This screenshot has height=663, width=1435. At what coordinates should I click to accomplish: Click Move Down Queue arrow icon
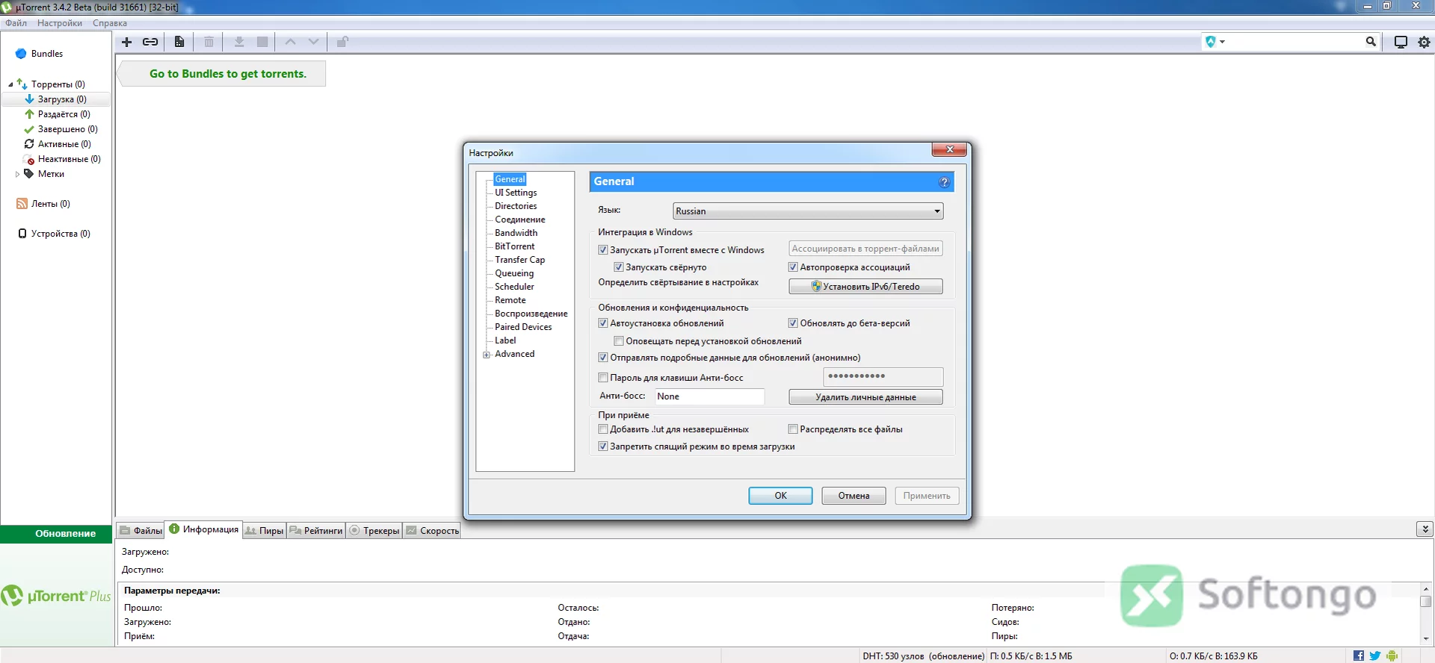tap(314, 42)
